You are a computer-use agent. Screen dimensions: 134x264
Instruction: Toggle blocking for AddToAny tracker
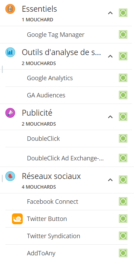tap(123, 253)
